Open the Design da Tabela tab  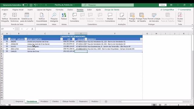(x=112, y=10)
